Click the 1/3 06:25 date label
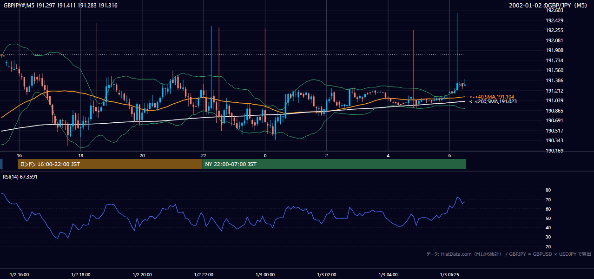This screenshot has width=594, height=279. pyautogui.click(x=450, y=274)
